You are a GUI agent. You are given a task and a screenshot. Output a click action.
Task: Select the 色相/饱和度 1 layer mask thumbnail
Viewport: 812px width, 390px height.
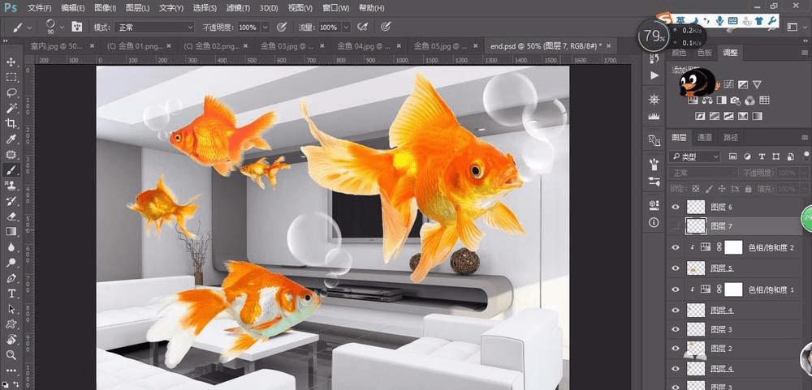tap(734, 289)
